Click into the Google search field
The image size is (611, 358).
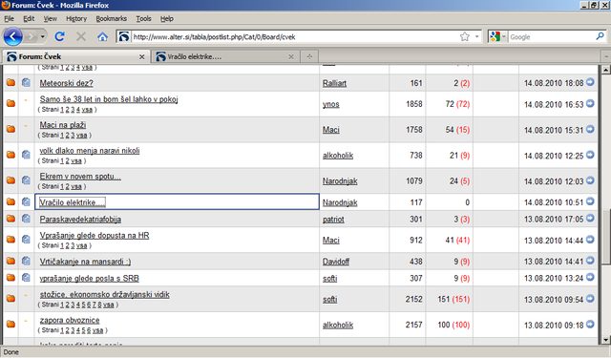point(552,37)
